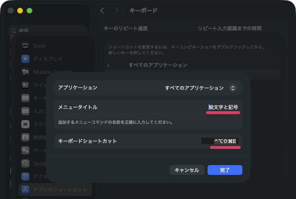The image size is (296, 199).
Task: Click the メニュータイトル text field
Action: point(223,107)
